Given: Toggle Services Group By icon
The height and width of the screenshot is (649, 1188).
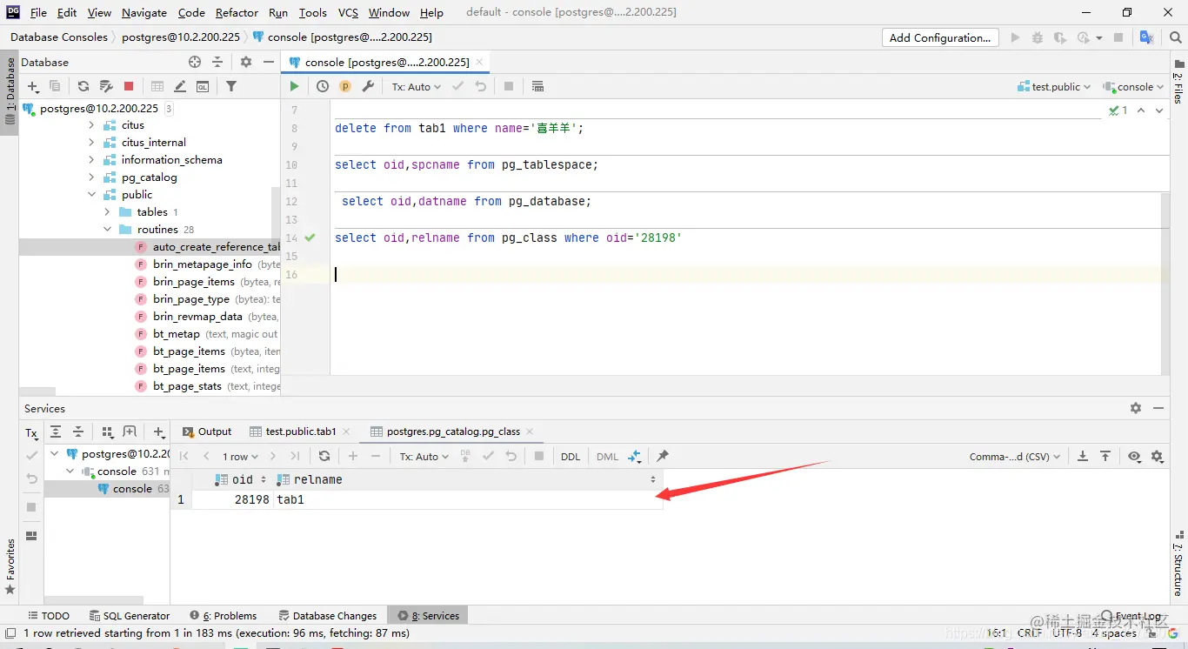Looking at the screenshot, I should pos(108,432).
